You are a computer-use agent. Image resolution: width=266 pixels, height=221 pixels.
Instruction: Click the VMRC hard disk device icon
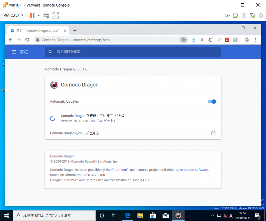click(x=235, y=16)
